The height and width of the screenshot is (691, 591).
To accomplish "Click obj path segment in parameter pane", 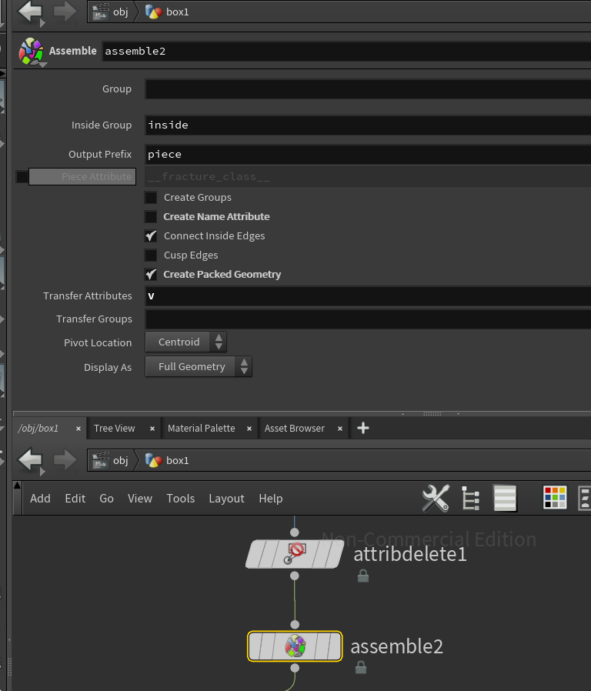I will pos(120,12).
